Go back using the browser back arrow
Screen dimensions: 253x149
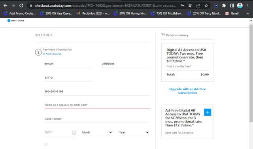tap(5, 6)
